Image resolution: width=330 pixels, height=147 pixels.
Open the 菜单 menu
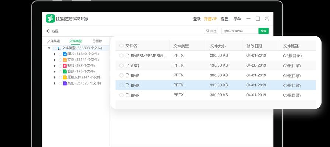(237, 19)
